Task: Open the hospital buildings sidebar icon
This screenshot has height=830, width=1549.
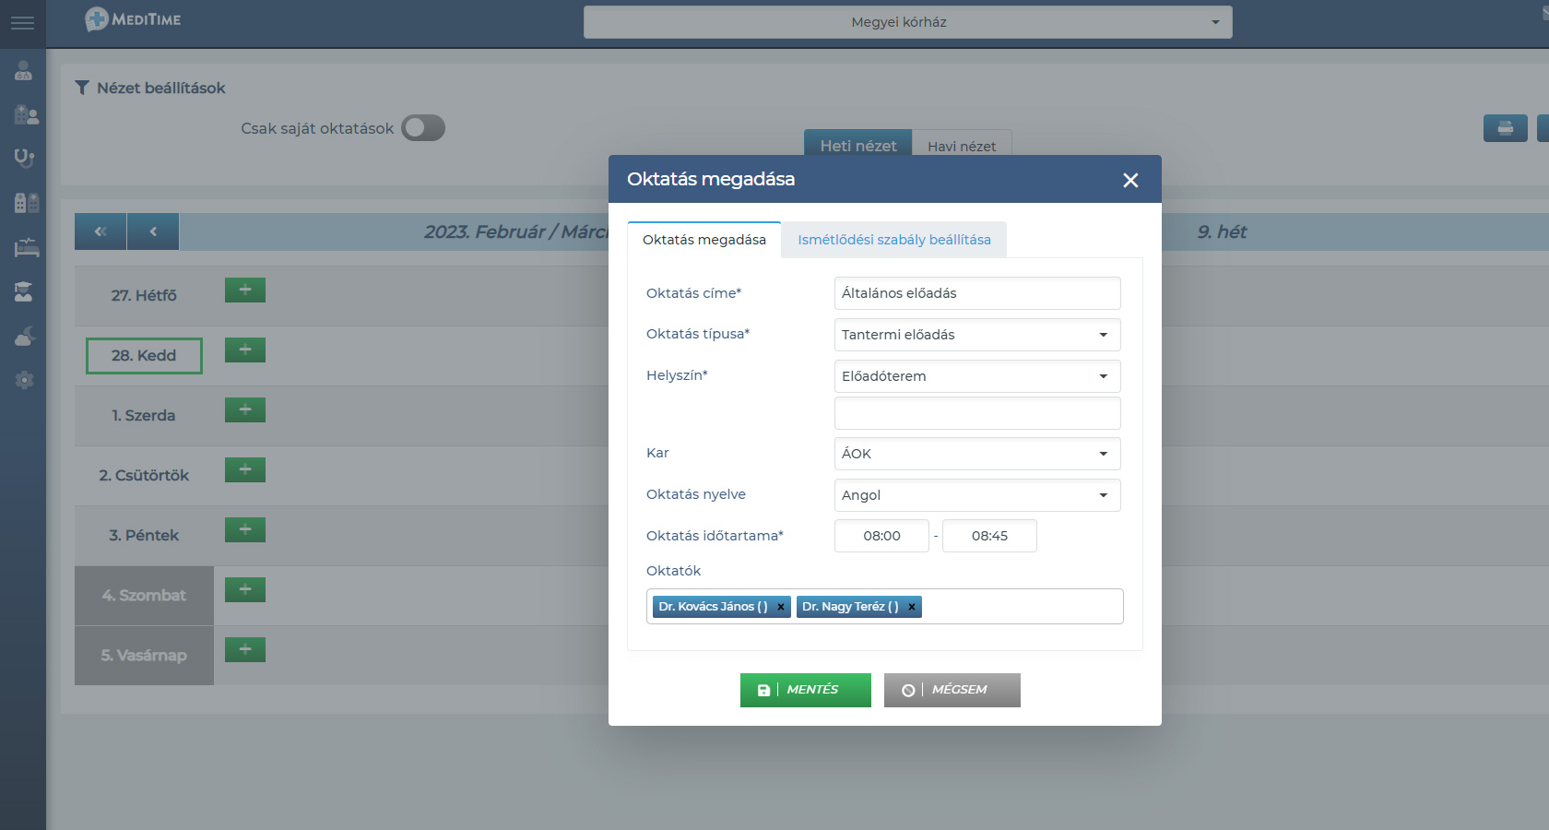Action: point(26,203)
